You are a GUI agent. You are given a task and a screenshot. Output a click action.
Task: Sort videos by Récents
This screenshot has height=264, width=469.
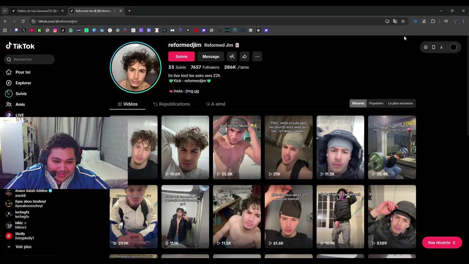358,103
